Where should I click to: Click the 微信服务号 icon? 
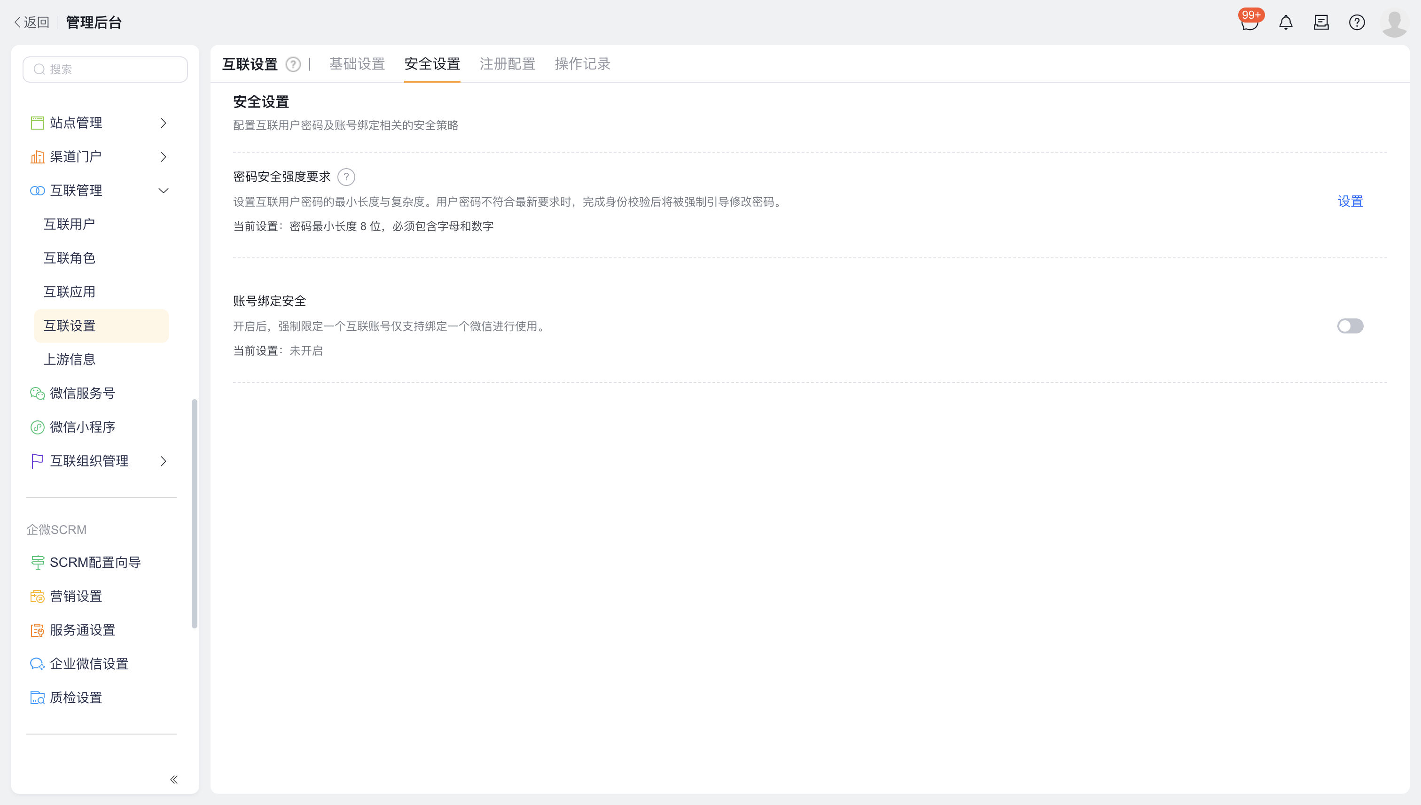click(37, 394)
